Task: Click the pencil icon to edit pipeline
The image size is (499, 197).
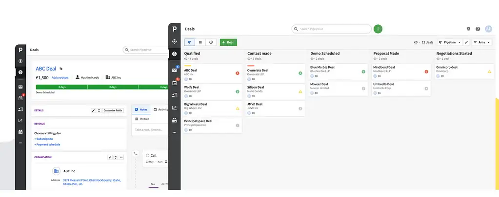Action: pyautogui.click(x=466, y=42)
